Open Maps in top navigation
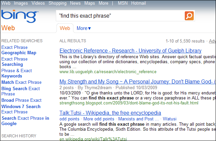The width and height of the screenshot is (216, 141). click(90, 3)
